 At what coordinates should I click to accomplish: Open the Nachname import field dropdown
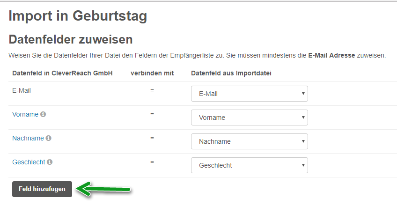pos(249,141)
